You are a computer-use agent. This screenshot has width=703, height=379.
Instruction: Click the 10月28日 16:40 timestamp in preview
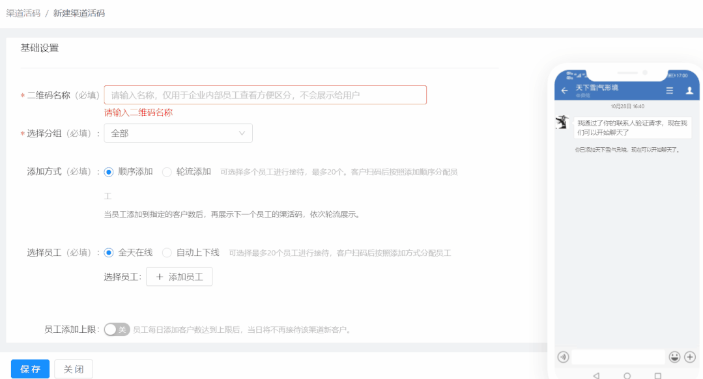pos(627,106)
